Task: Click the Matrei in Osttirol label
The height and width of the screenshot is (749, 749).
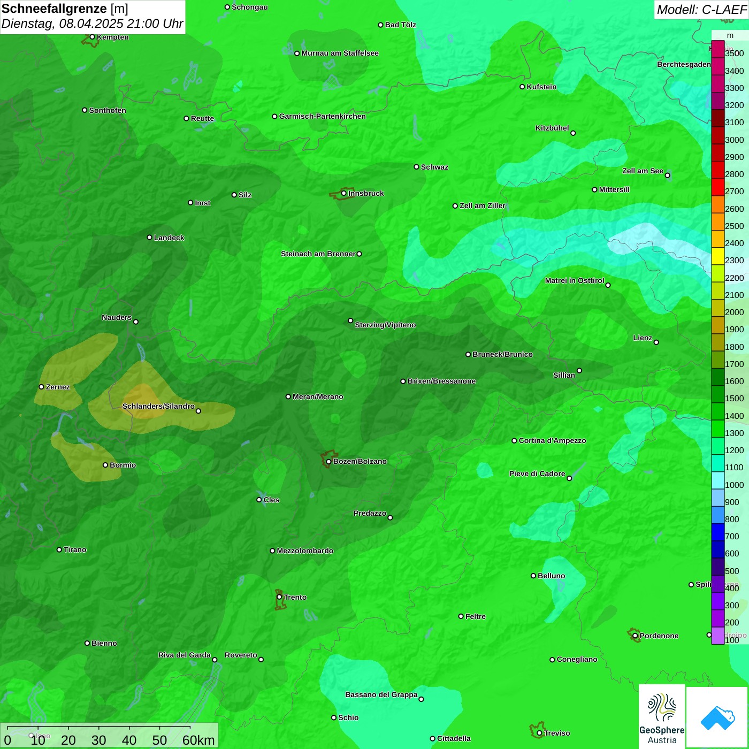Action: point(575,280)
